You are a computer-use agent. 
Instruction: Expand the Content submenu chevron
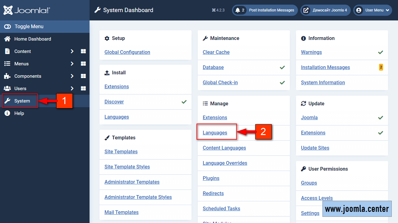(72, 51)
